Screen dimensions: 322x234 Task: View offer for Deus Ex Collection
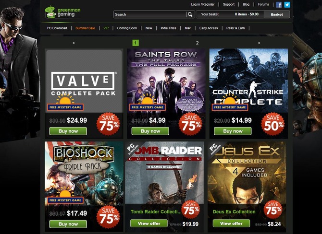coord(231,223)
